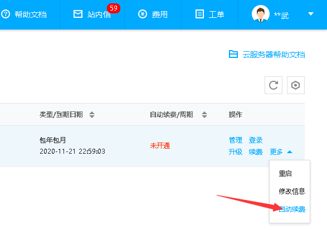Open the hexagon column settings icon
The image size is (327, 230).
pyautogui.click(x=295, y=85)
